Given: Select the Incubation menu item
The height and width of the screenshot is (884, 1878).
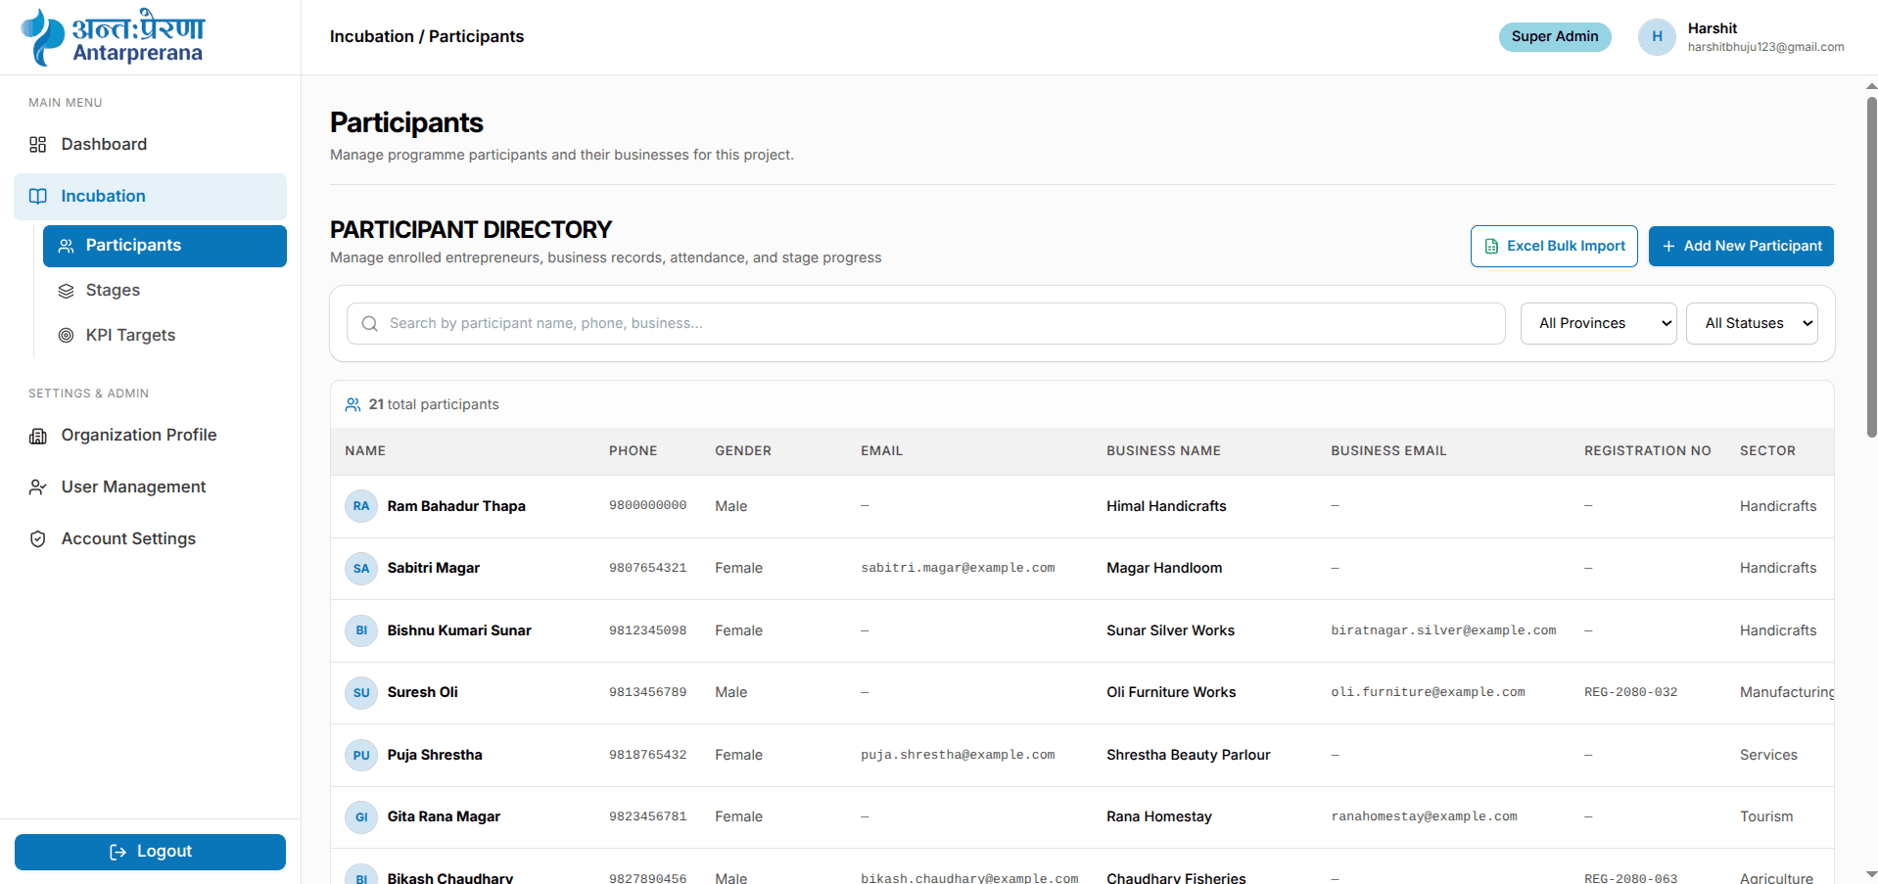Looking at the screenshot, I should pyautogui.click(x=150, y=197).
